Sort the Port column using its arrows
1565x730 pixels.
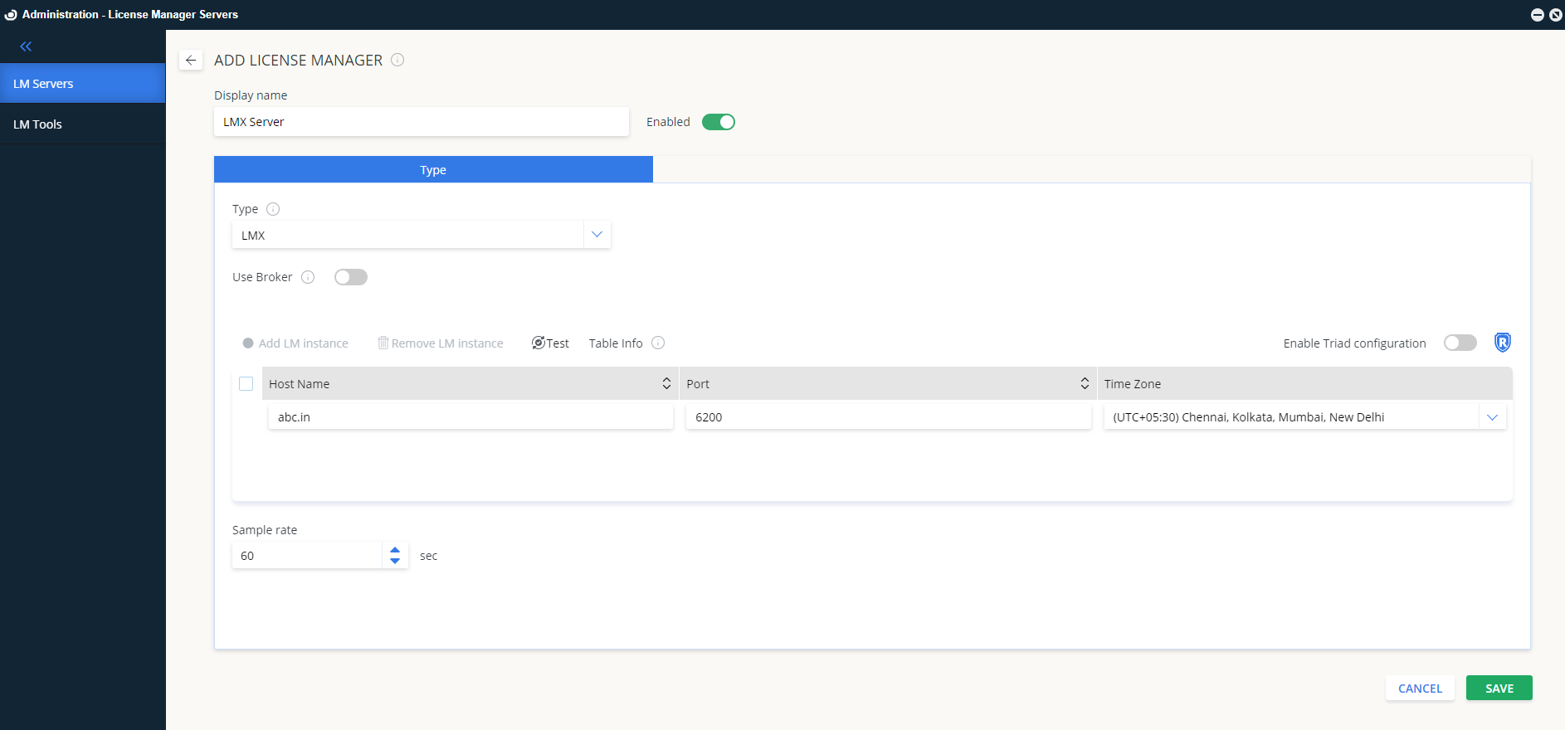pos(1084,383)
